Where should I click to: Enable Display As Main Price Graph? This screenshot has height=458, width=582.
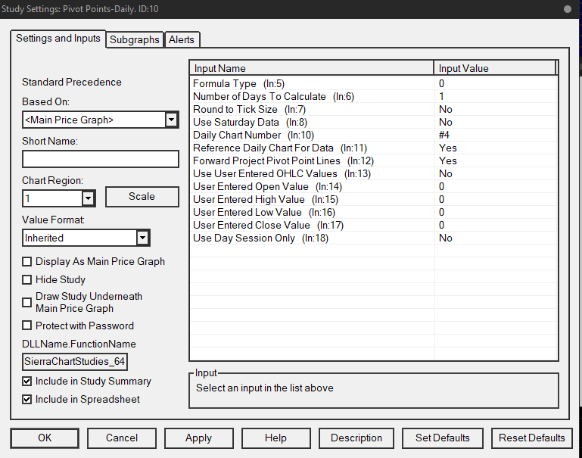click(x=26, y=262)
